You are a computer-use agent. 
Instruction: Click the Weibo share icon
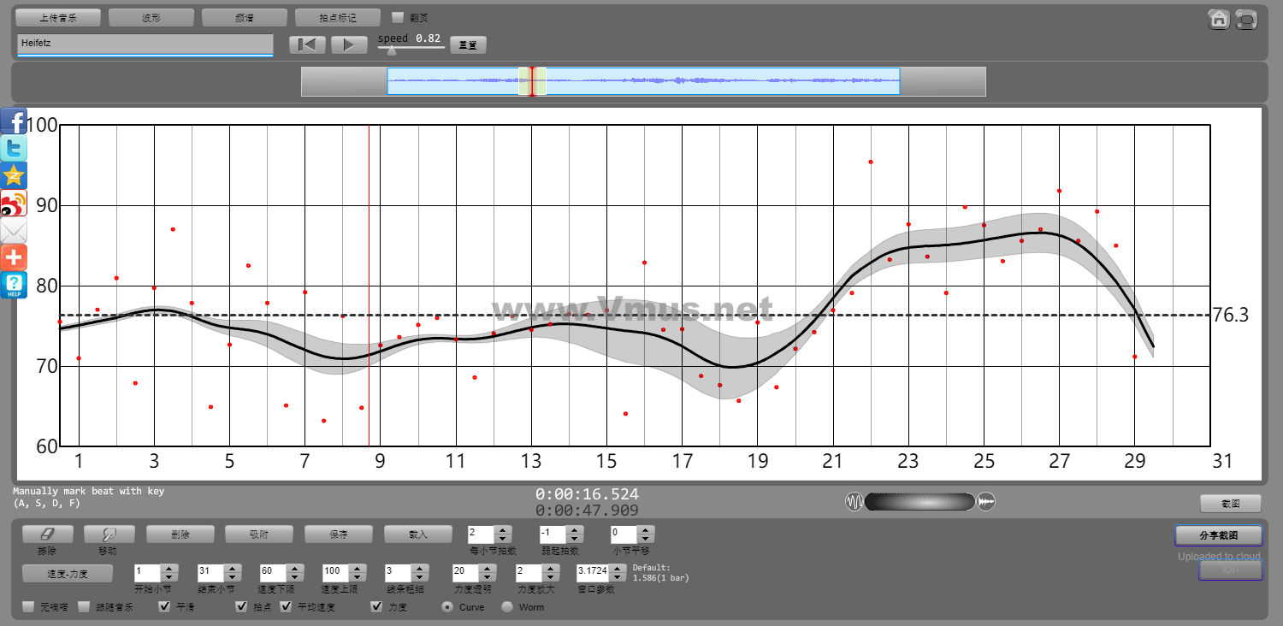tap(14, 204)
